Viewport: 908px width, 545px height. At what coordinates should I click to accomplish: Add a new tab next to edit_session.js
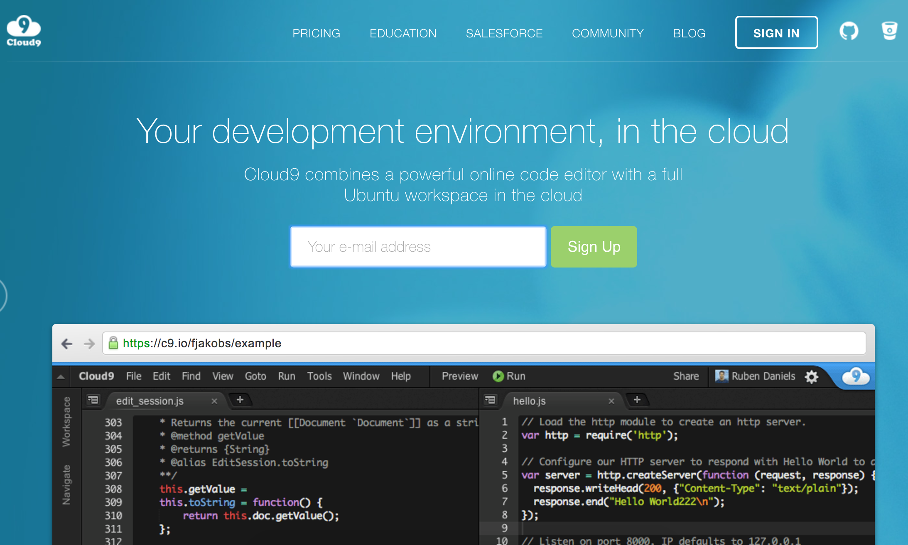(x=240, y=400)
